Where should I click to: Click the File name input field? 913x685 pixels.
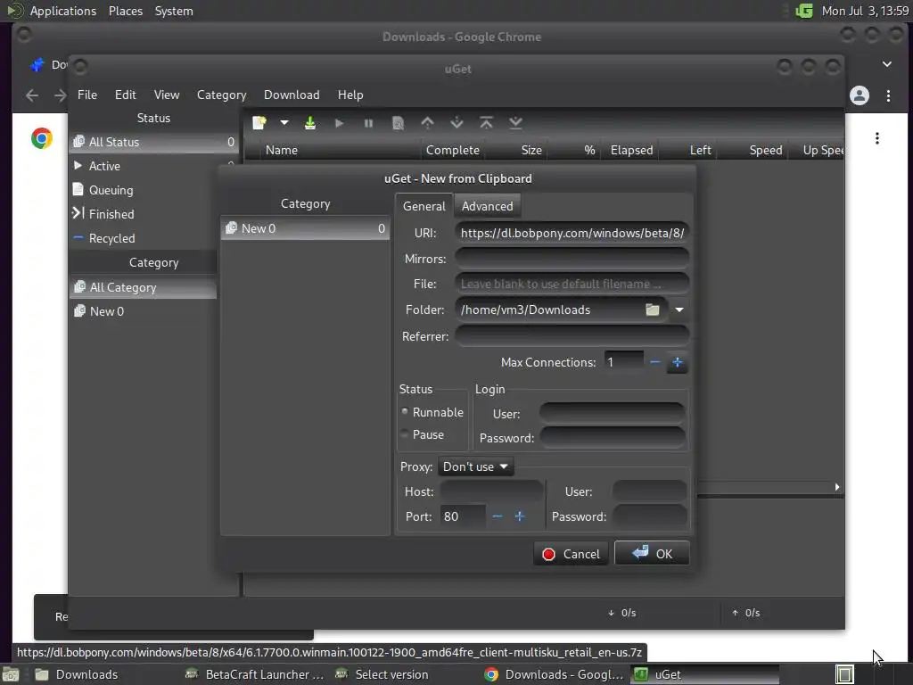pos(572,284)
